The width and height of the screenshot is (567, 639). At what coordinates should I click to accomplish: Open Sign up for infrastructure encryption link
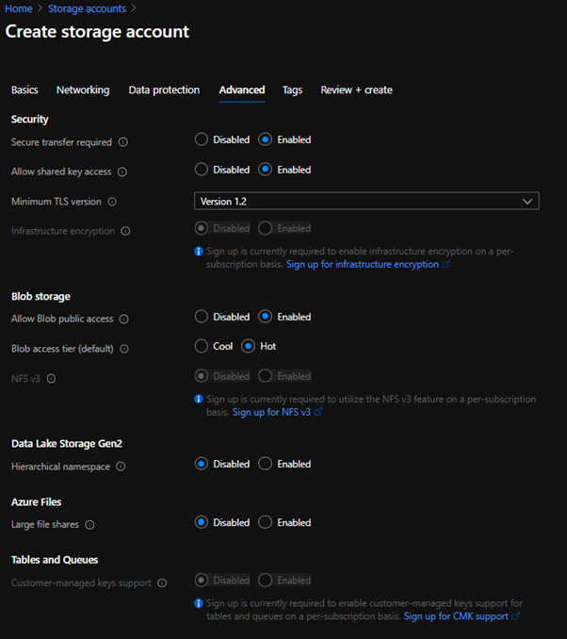363,265
